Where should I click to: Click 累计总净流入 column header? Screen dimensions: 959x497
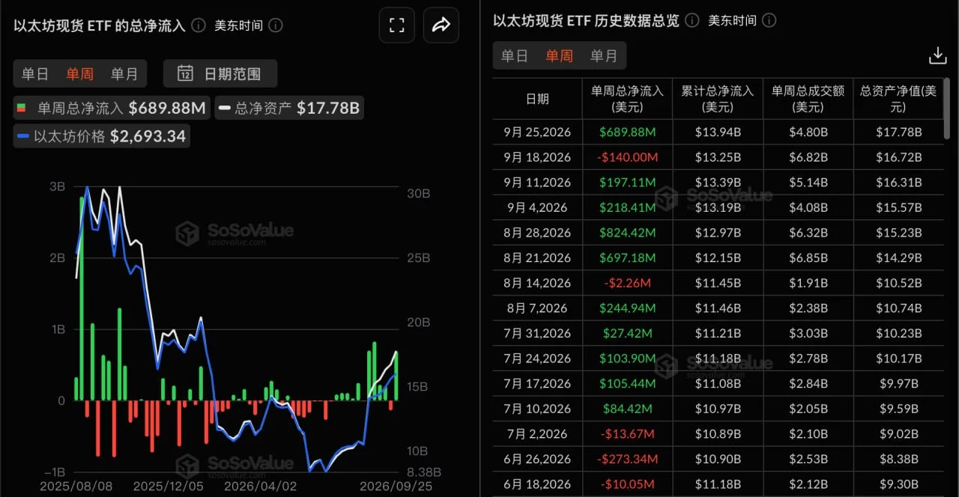(717, 98)
